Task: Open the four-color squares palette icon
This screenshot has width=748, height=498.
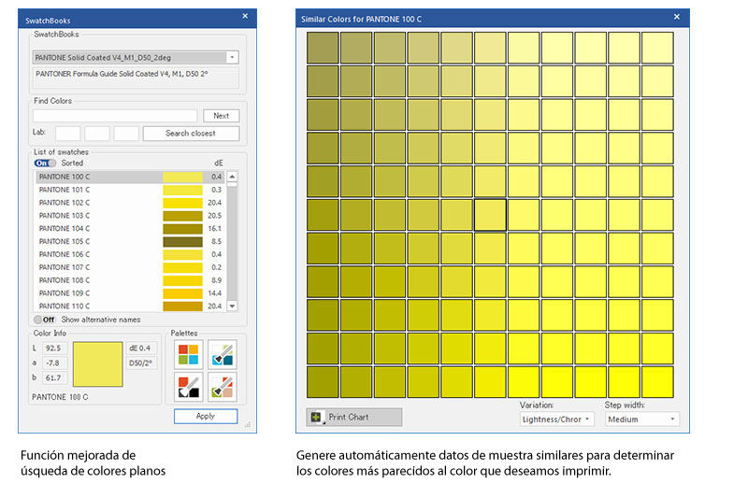Action: tap(188, 354)
